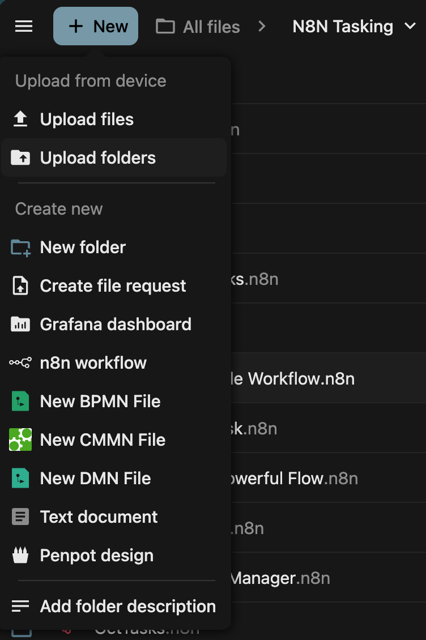The image size is (426, 640).
Task: Click the New folder plus icon
Action: [20, 248]
